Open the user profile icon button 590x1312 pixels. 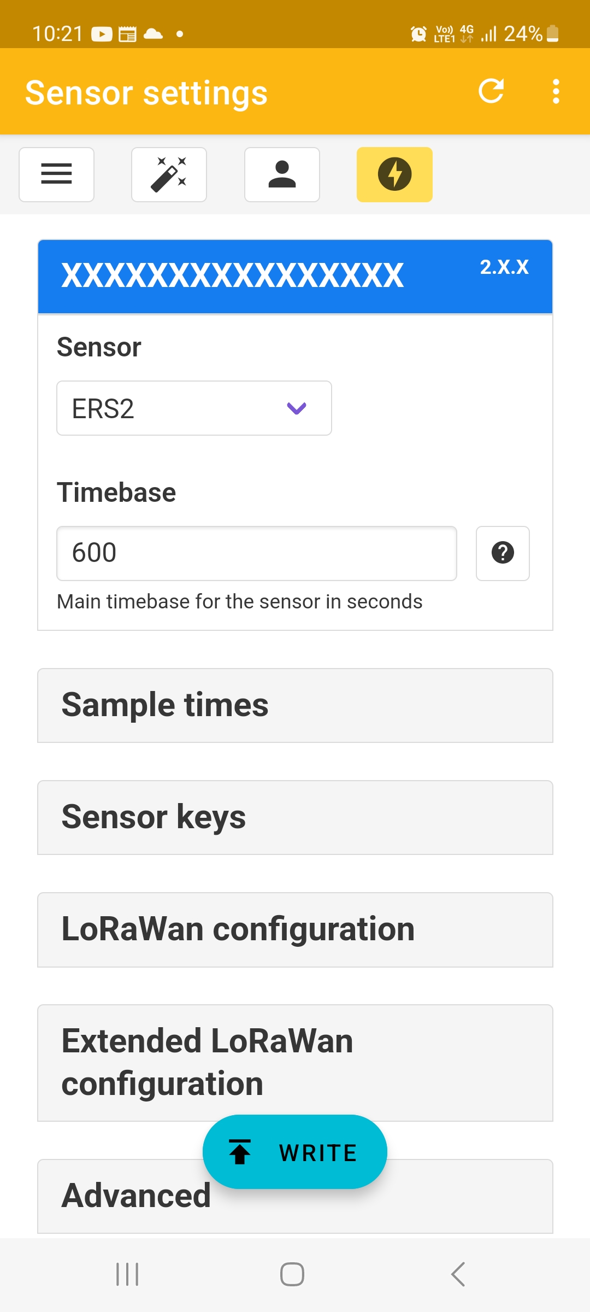282,174
